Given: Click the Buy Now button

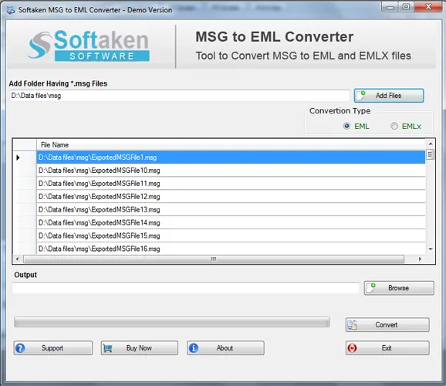Looking at the screenshot, I should 140,348.
